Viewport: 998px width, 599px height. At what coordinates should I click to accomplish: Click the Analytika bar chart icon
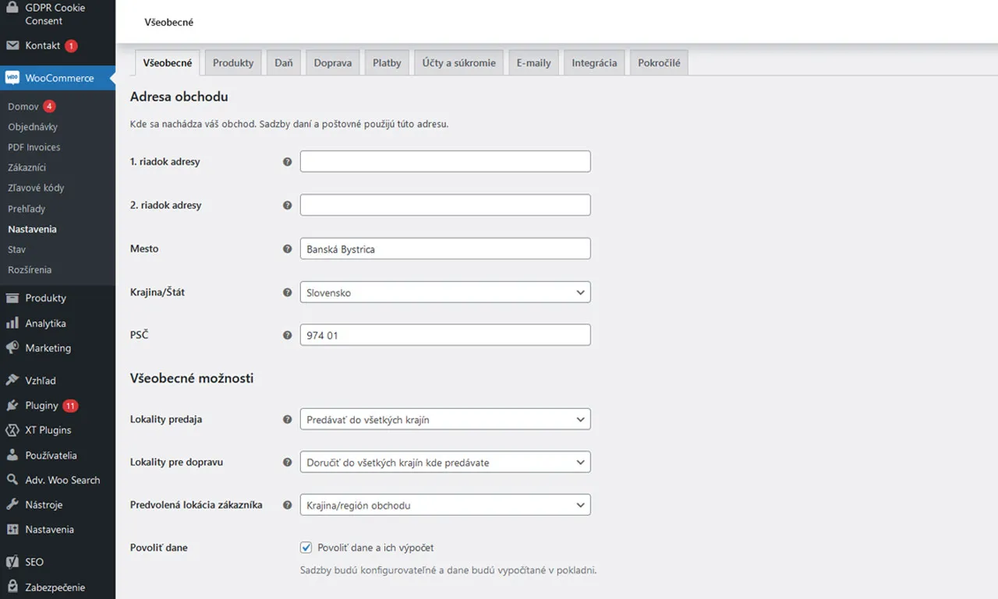point(12,323)
